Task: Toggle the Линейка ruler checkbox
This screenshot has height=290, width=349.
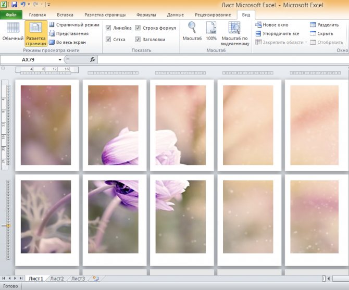Action: (108, 28)
